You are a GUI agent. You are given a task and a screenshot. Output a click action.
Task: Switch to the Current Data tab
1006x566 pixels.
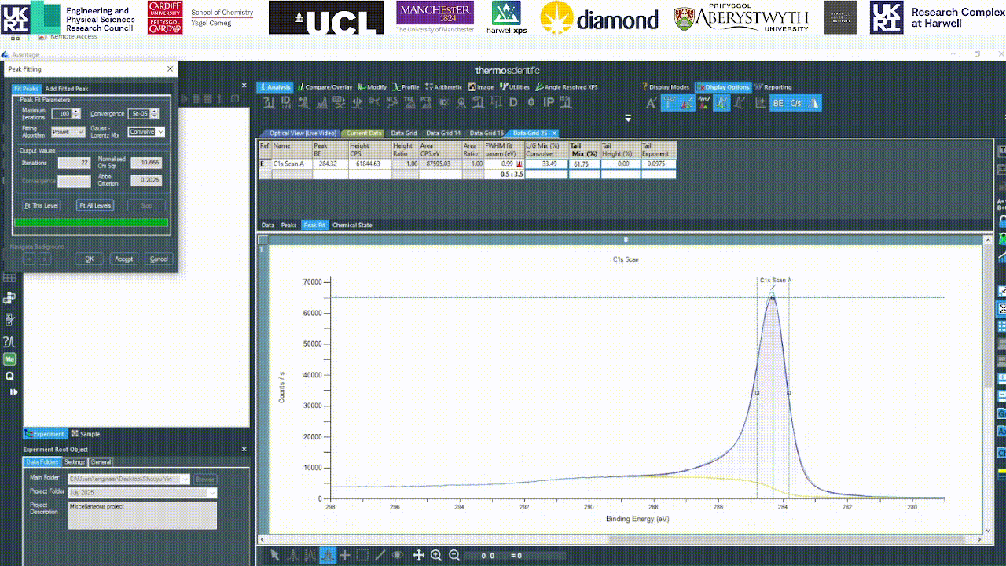(x=364, y=134)
